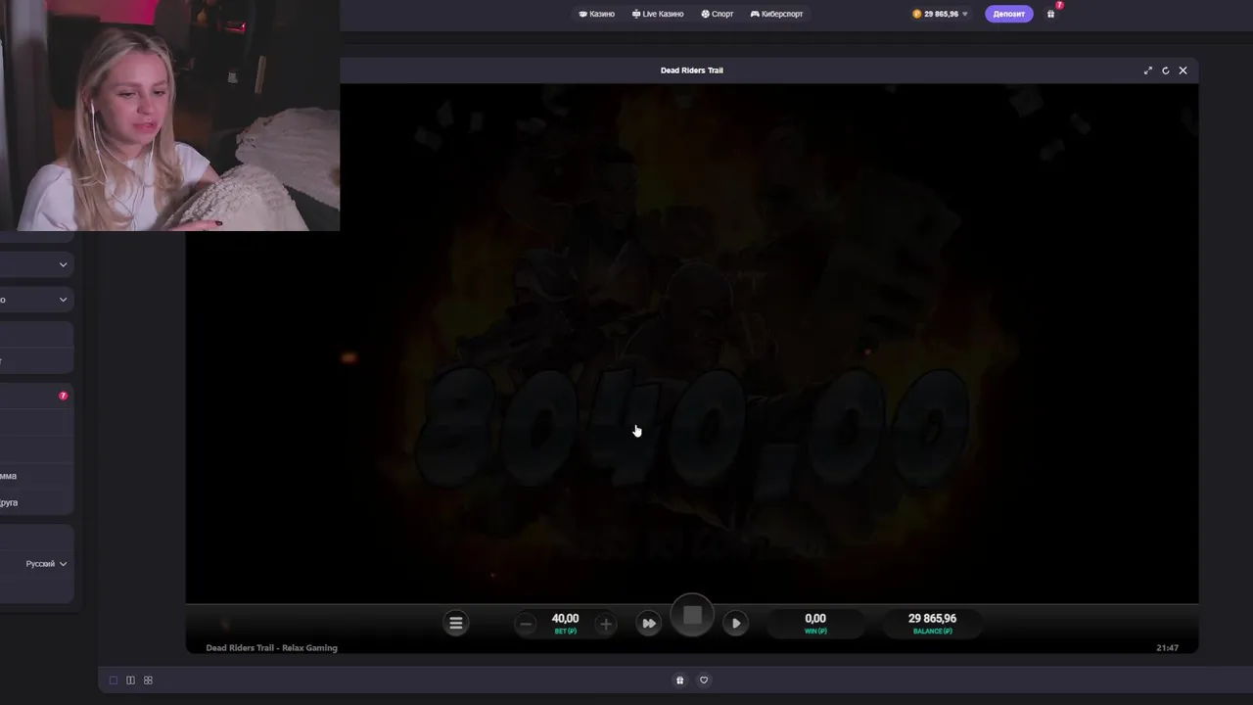Open the Казино section
The height and width of the screenshot is (705, 1253).
tap(597, 14)
